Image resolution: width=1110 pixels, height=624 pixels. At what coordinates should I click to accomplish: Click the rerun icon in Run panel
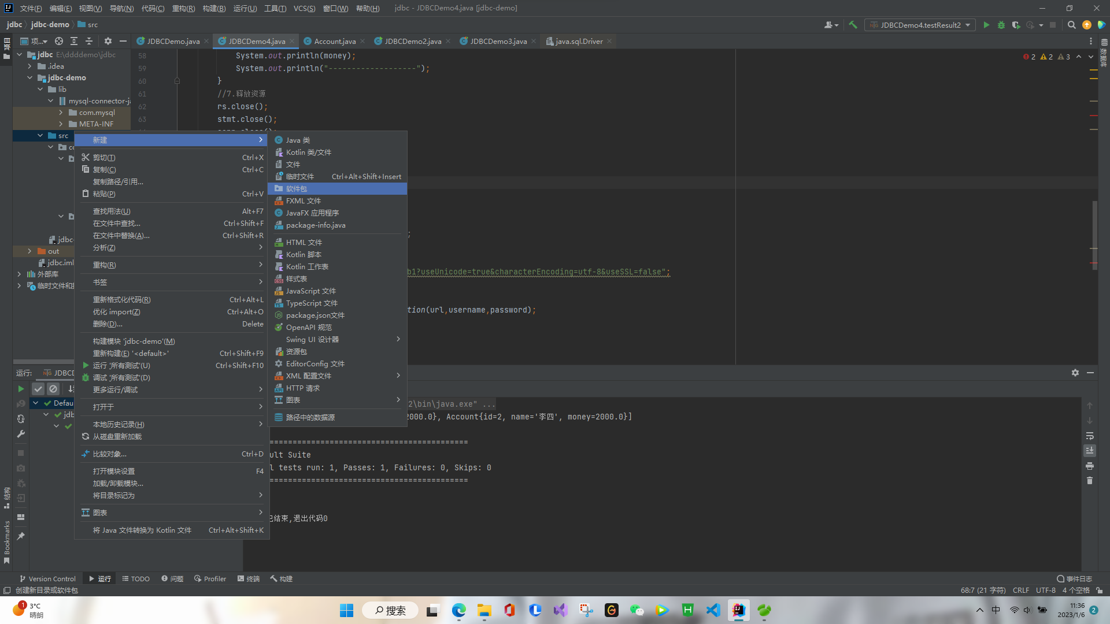point(21,389)
